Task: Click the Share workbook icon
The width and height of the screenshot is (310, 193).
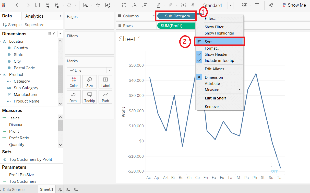Action: [271, 5]
